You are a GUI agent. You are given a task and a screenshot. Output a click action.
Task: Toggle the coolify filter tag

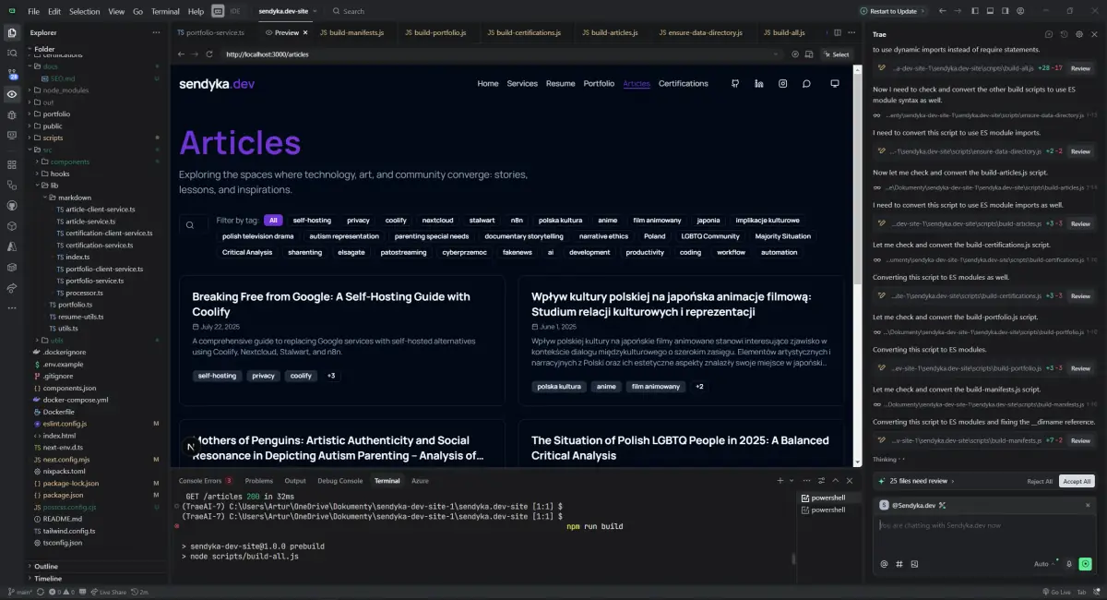click(396, 220)
